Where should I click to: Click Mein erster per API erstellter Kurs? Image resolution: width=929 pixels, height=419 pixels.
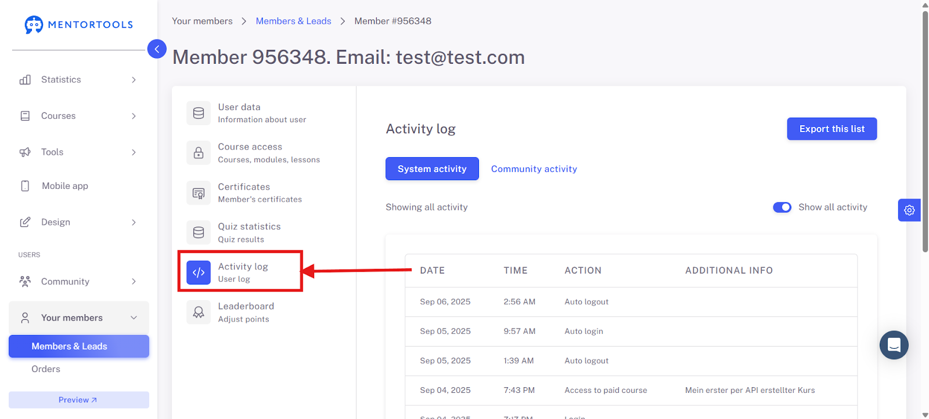(x=750, y=391)
